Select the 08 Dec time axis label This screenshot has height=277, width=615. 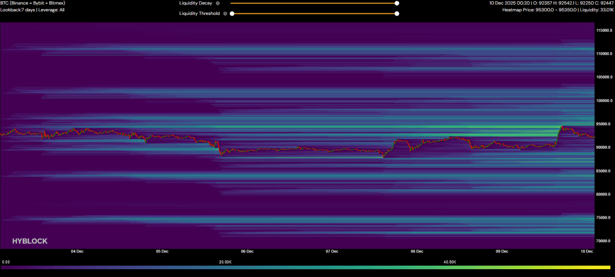(x=418, y=252)
